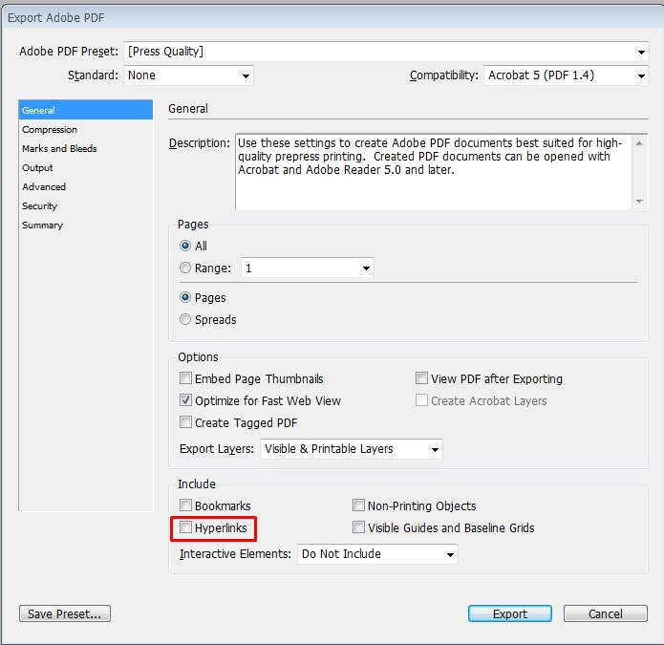Enable the Bookmarks checkbox

pyautogui.click(x=185, y=505)
